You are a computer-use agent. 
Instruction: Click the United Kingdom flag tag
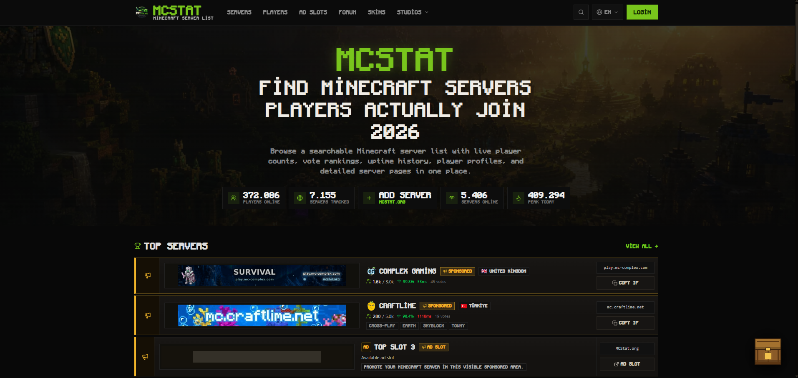tap(504, 271)
